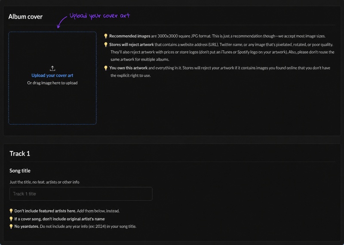
Task: Click the purple handwritten arrow annotation
Action: pyautogui.click(x=61, y=22)
